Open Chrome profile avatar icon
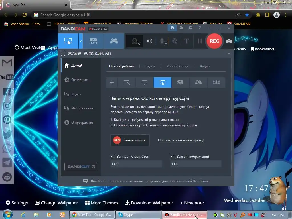Viewport: 292px width, 219px height. [x=277, y=15]
